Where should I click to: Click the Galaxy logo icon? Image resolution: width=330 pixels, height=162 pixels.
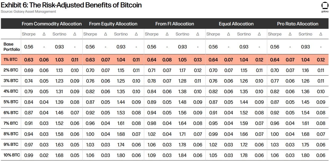(325, 6)
